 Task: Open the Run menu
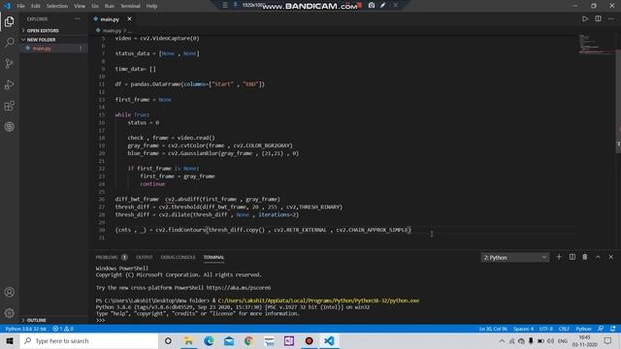[x=110, y=6]
